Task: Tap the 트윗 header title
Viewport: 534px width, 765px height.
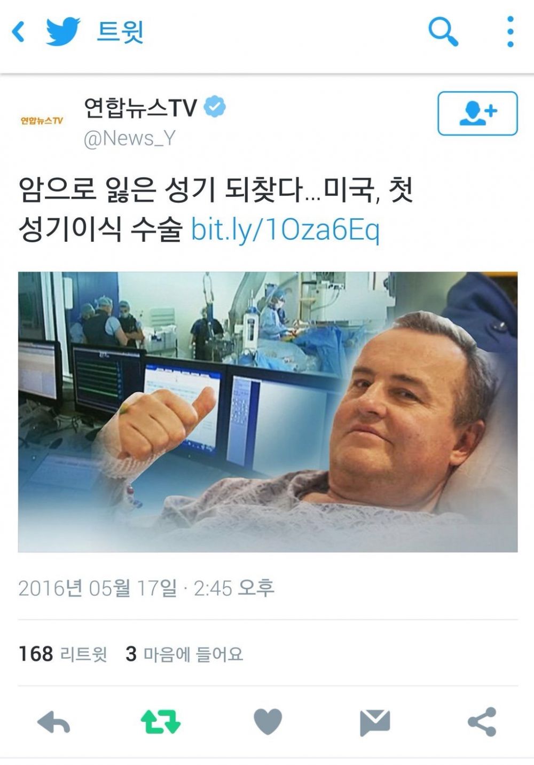Action: (120, 31)
